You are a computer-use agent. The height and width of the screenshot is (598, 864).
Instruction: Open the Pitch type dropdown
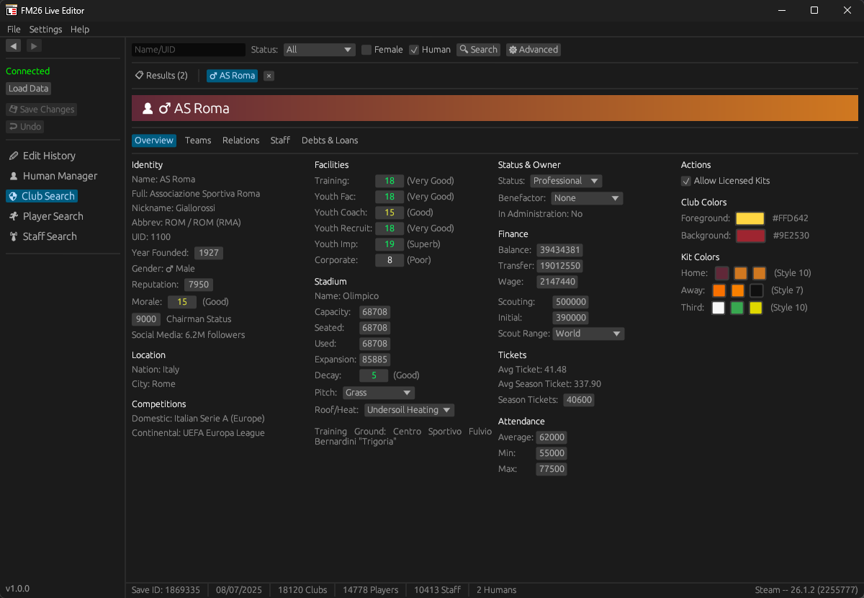pos(378,393)
